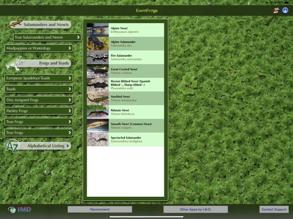The image size is (293, 219).
Task: Open Mudpuppies or Waterdogs category
Action: tap(39, 48)
